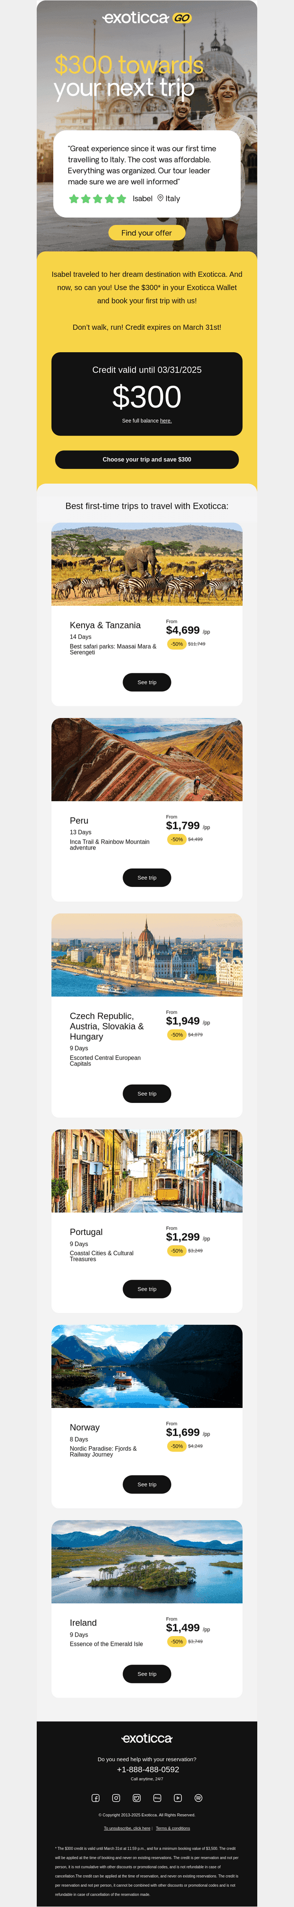Click the Rainbow Mountain Peru photo
The height and width of the screenshot is (1907, 294).
pyautogui.click(x=147, y=759)
